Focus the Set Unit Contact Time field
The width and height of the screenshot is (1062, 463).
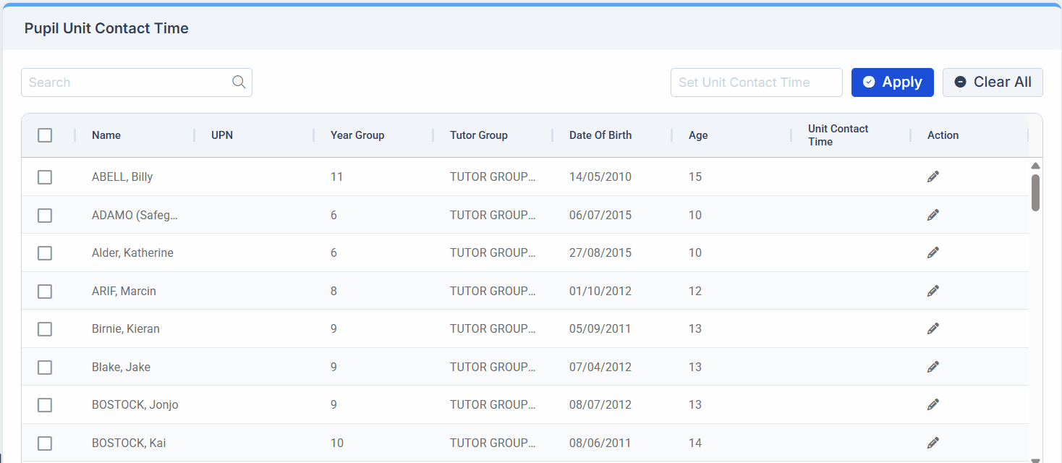point(756,82)
